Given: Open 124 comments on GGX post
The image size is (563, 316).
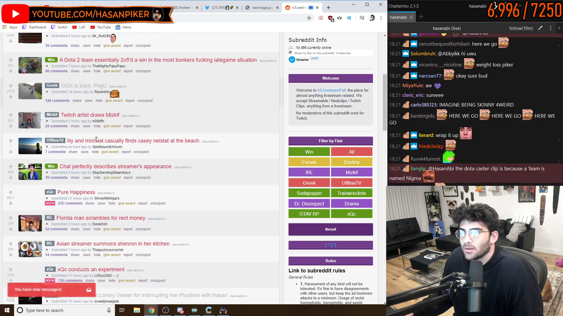Looking at the screenshot, I should click(57, 101).
